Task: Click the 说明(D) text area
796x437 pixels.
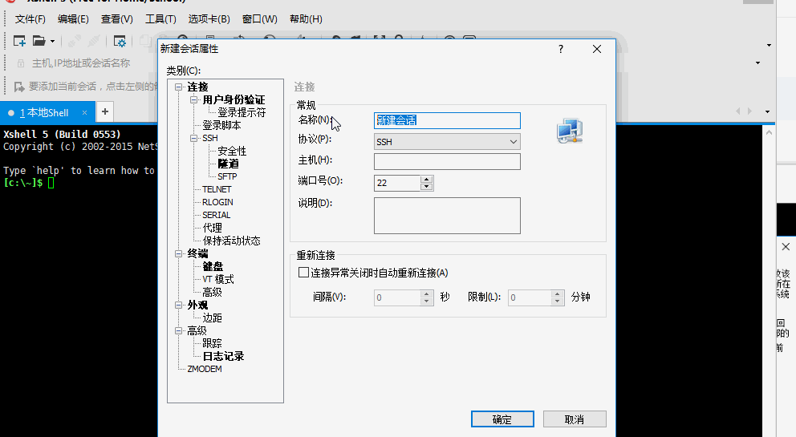Action: (x=447, y=216)
